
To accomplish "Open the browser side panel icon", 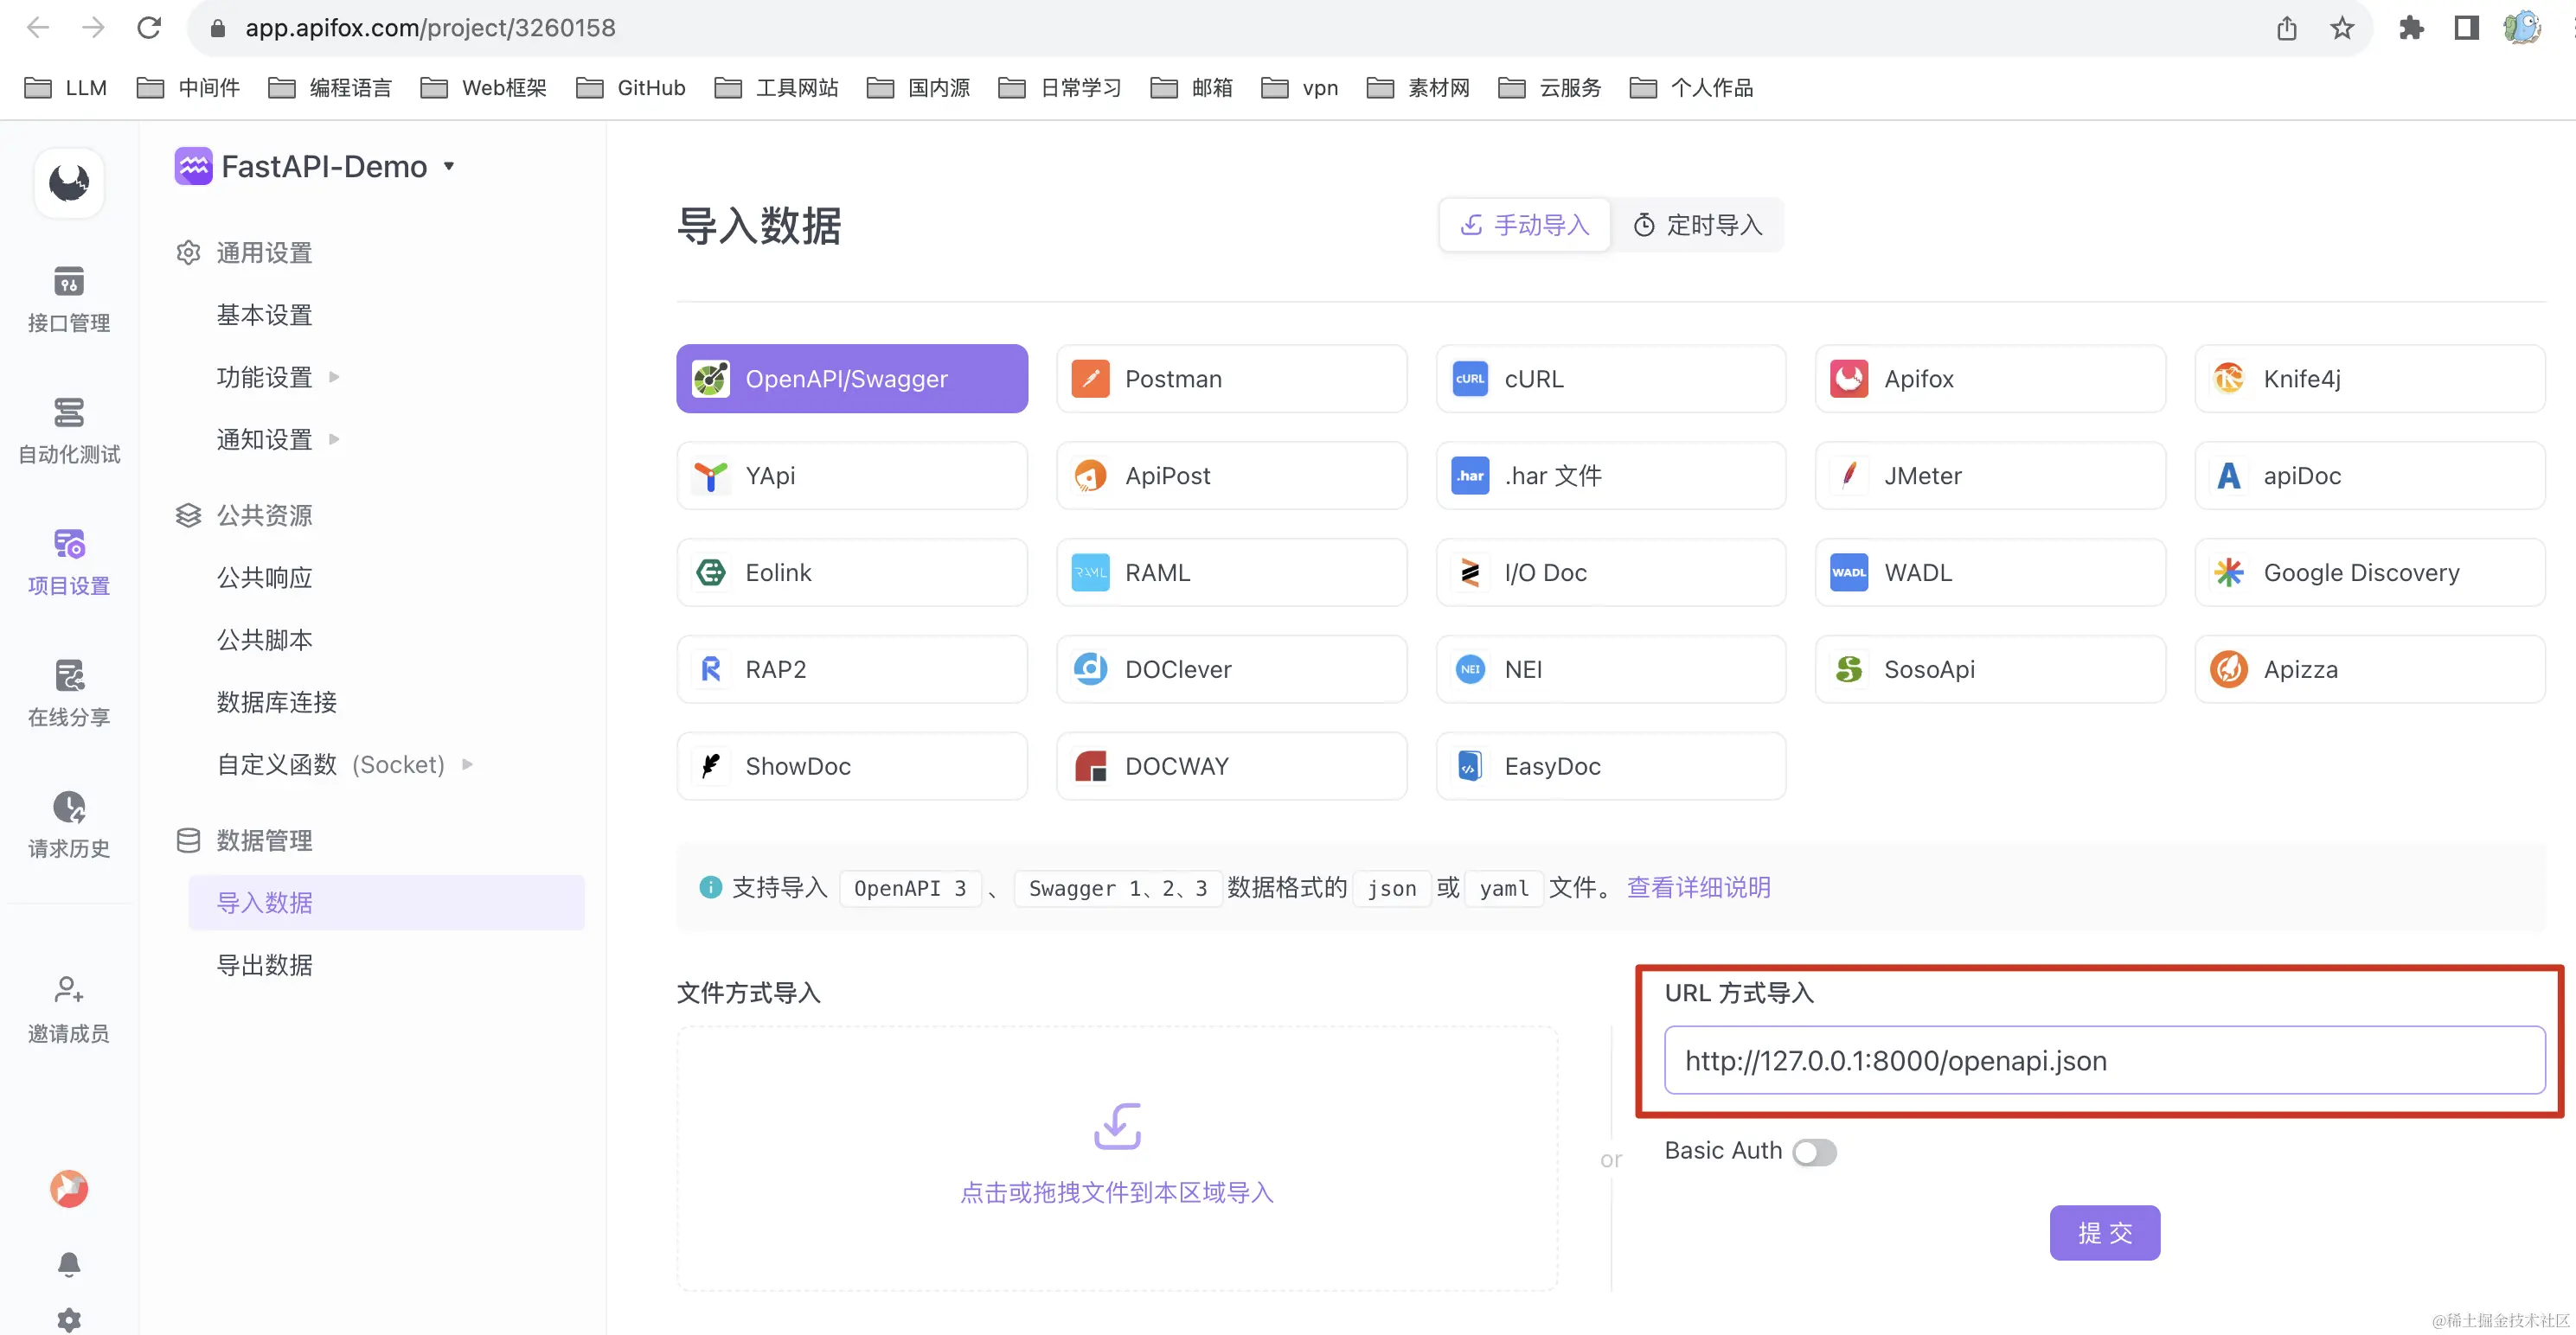I will [x=2466, y=27].
